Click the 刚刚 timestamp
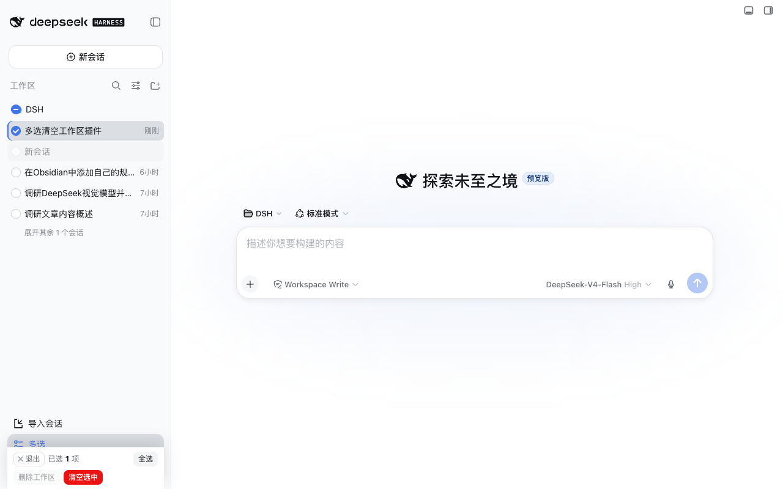The width and height of the screenshot is (783, 489). 152,131
